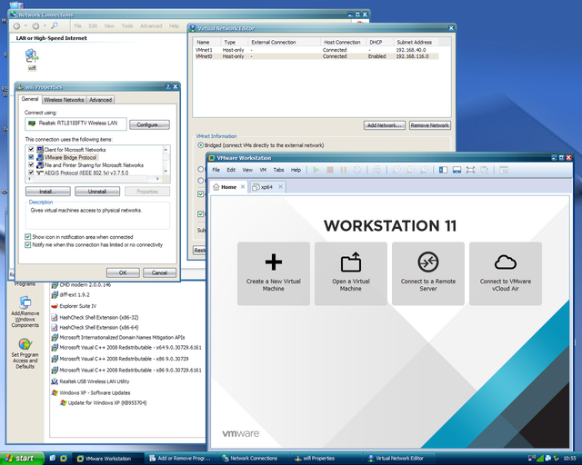This screenshot has height=465, width=582.
Task: Toggle the thumbnail bar toolbar icon
Action: [x=457, y=170]
